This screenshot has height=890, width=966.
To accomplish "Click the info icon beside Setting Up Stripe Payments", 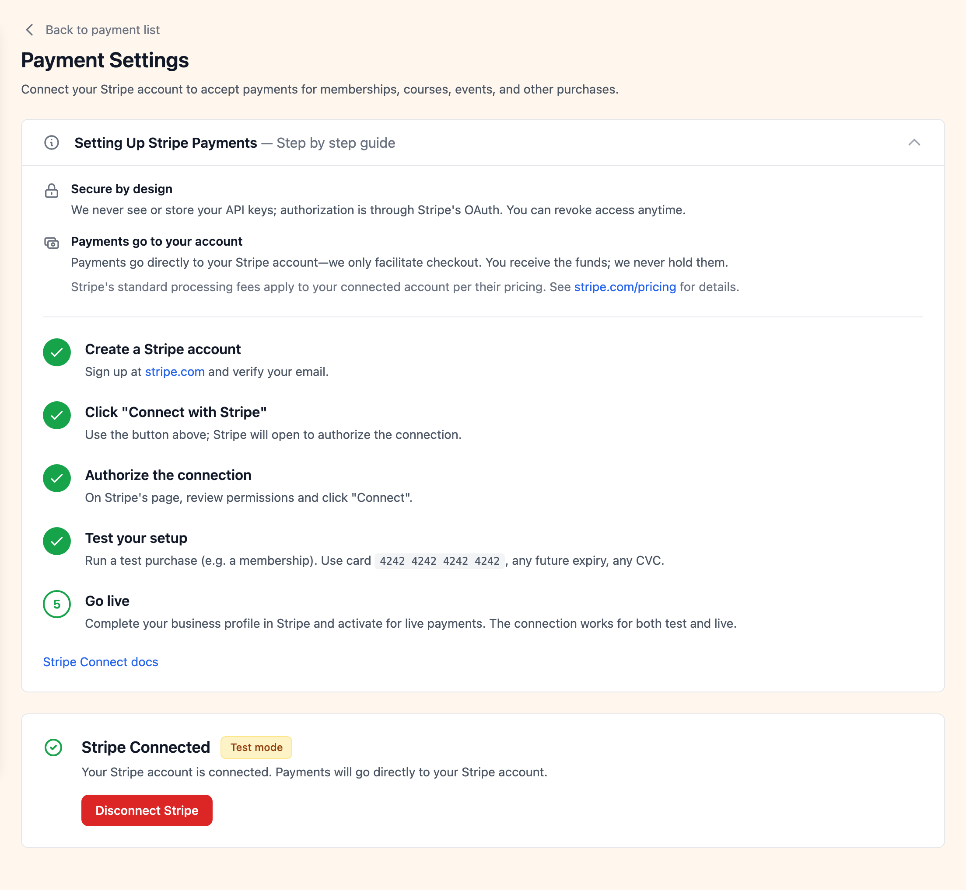I will click(52, 143).
